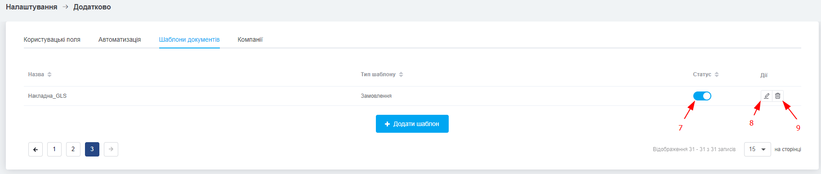The image size is (821, 174).
Task: Click the Додати шаблон button
Action: pyautogui.click(x=412, y=124)
